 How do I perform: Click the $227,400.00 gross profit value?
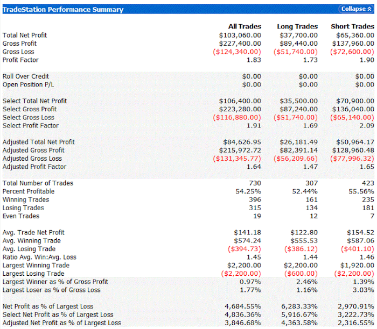(240, 44)
